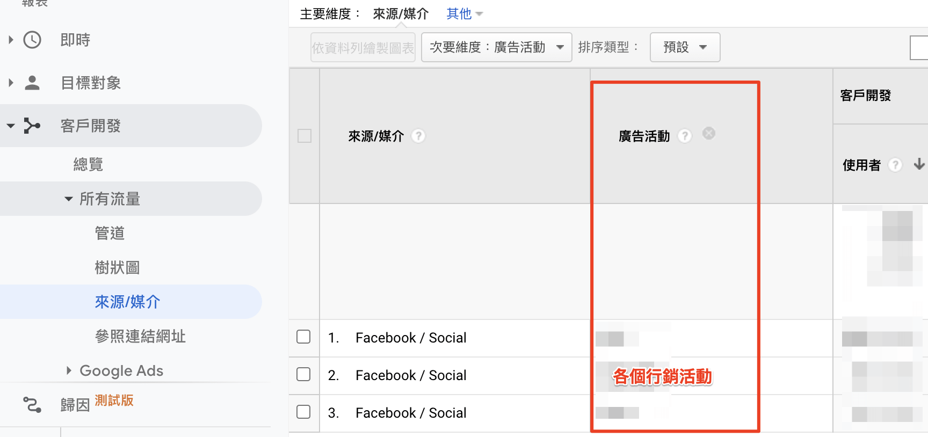Open the 總覽 overview page

[x=88, y=164]
